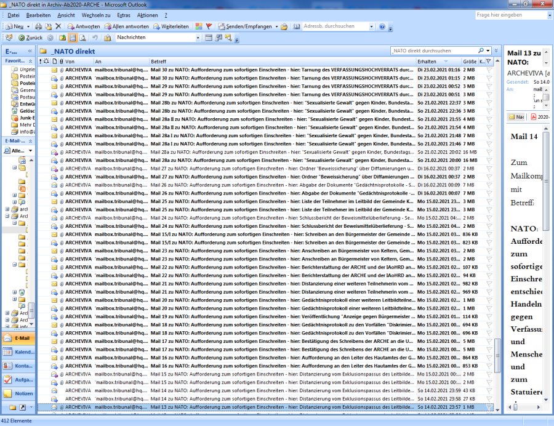Click the _NATO direkt durchsuchen search field
This screenshot has width=554, height=426.
point(434,50)
